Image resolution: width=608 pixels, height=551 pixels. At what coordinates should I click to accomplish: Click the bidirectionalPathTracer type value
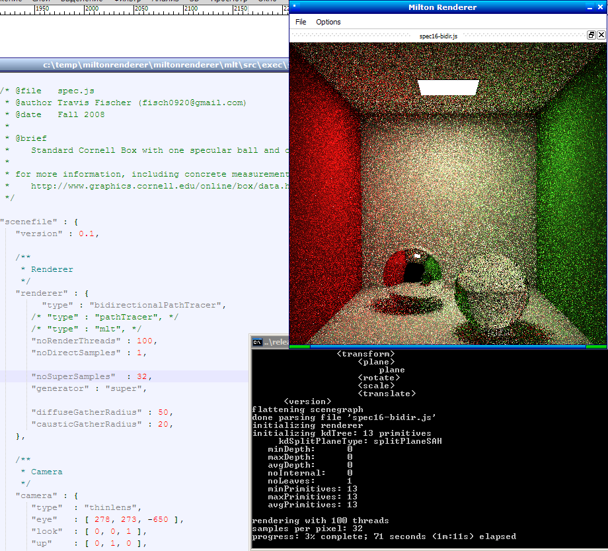click(157, 305)
